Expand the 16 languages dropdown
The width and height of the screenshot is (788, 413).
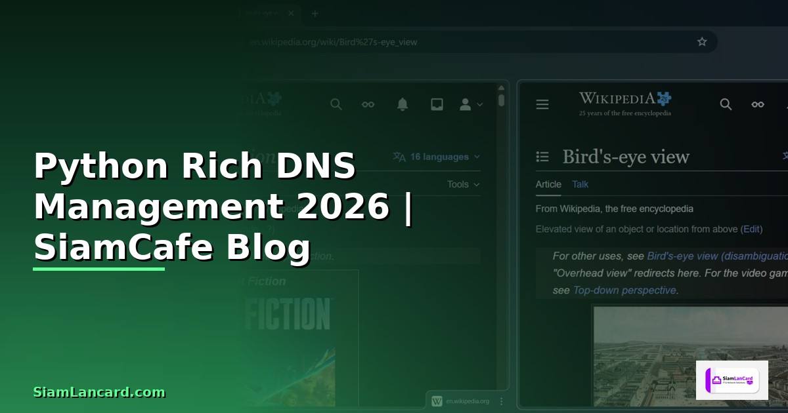[437, 157]
